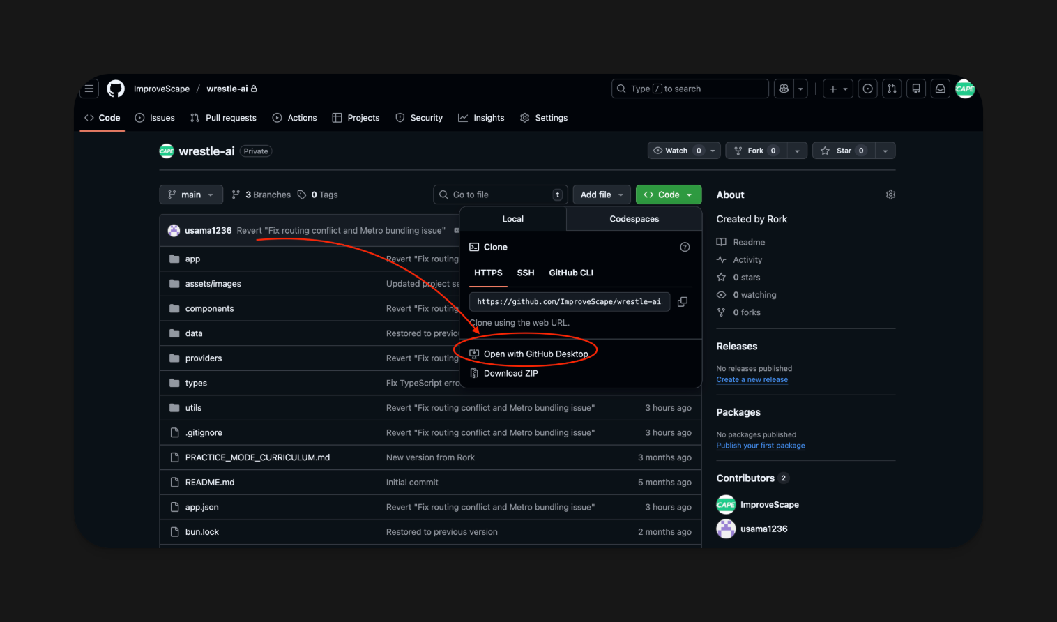This screenshot has width=1057, height=622.
Task: Open the Insights tab
Action: [481, 118]
